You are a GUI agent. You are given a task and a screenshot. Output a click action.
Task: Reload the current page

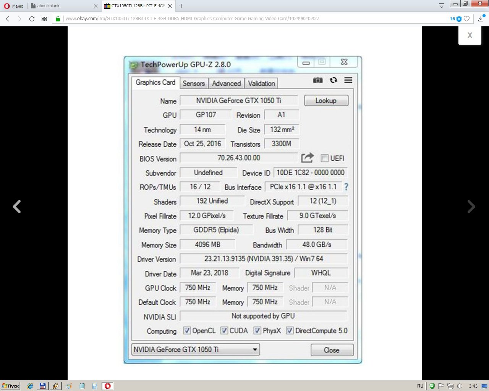point(32,19)
